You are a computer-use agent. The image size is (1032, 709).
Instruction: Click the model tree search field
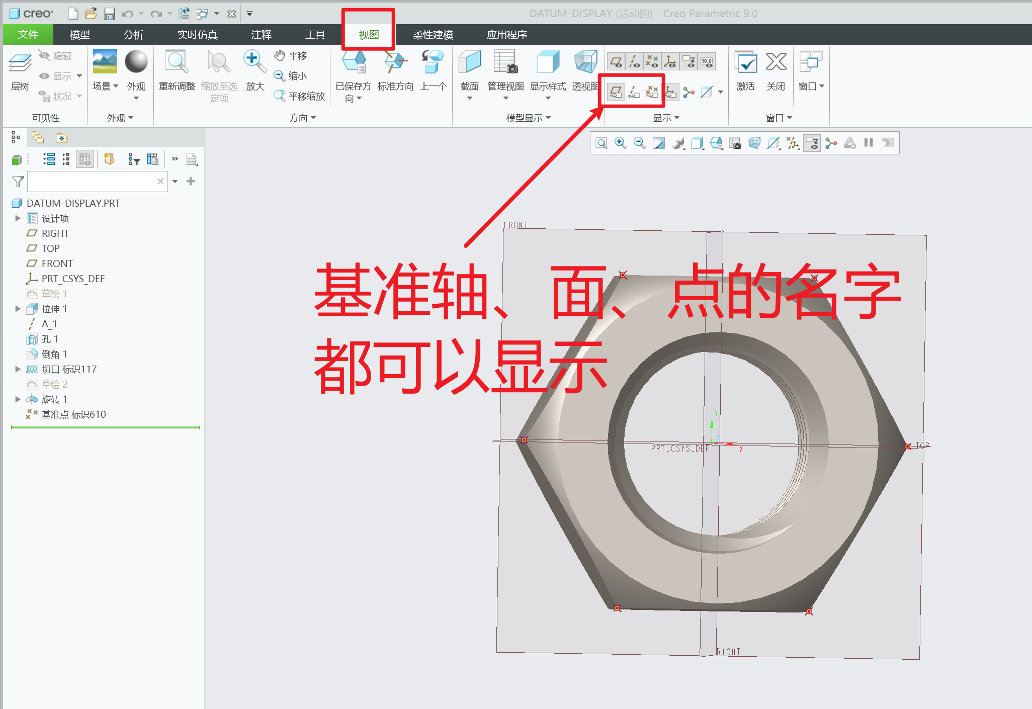tap(92, 182)
